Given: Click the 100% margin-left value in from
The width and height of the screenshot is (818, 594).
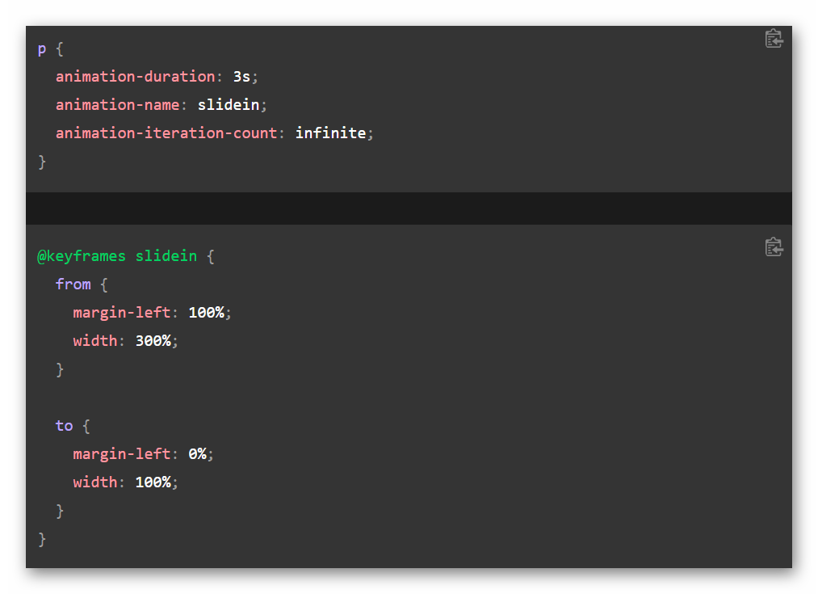Looking at the screenshot, I should point(206,313).
